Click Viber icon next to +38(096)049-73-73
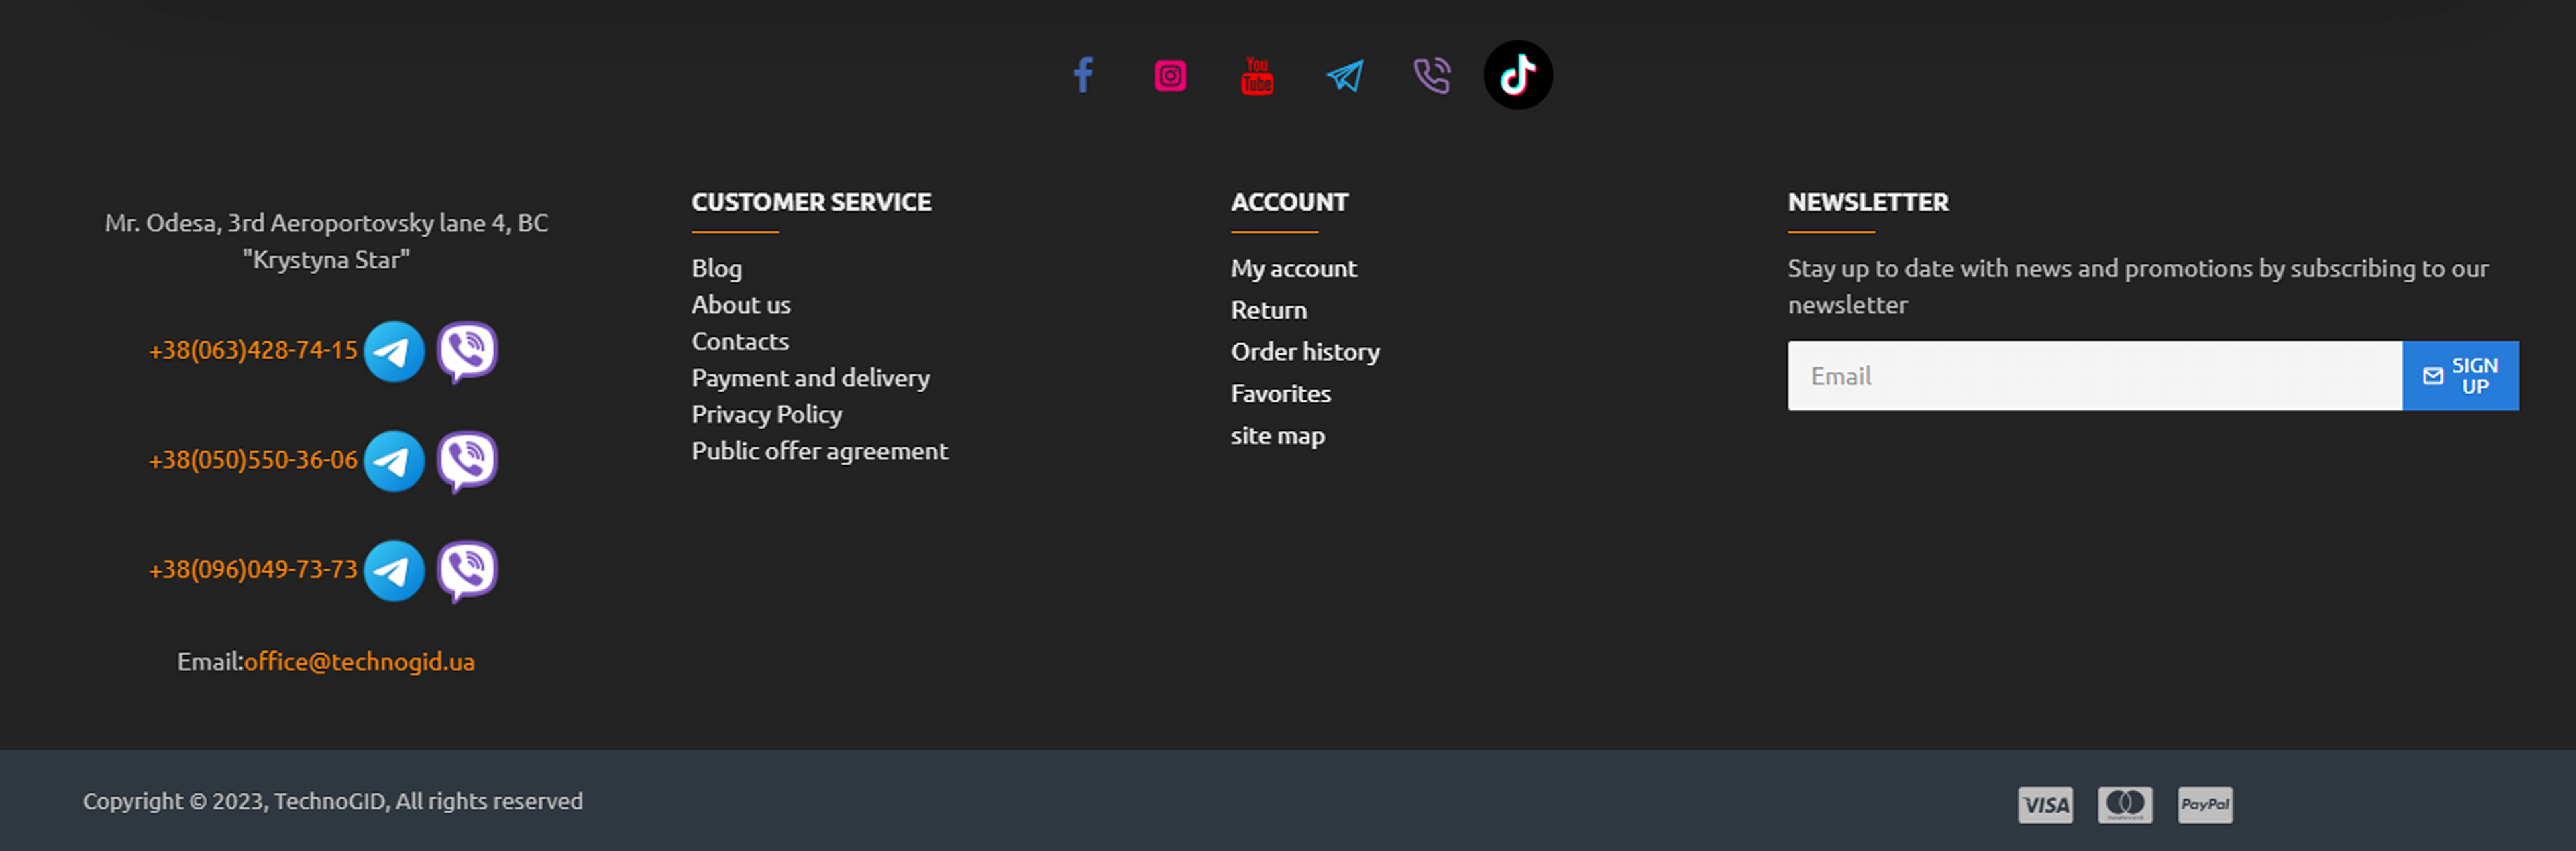 click(x=467, y=572)
